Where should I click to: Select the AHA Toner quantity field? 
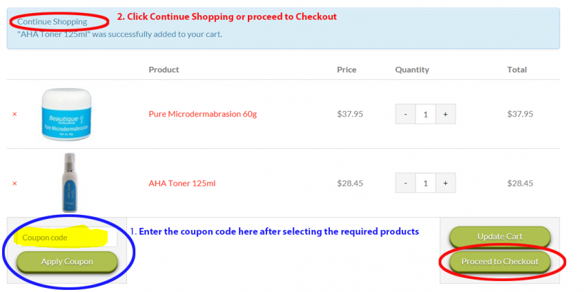425,183
